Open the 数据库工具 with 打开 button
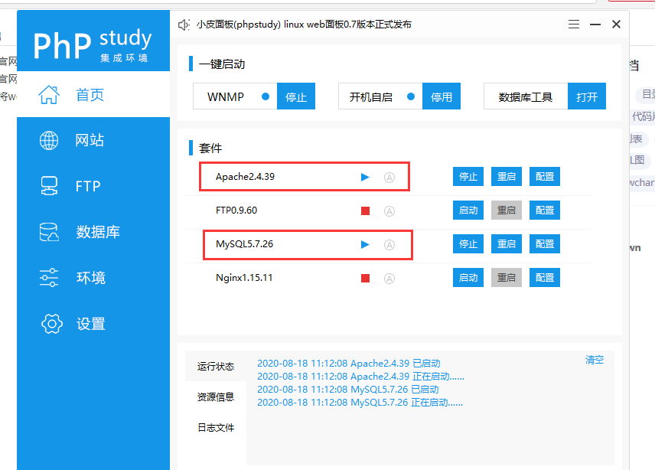655x470 pixels. (x=586, y=96)
